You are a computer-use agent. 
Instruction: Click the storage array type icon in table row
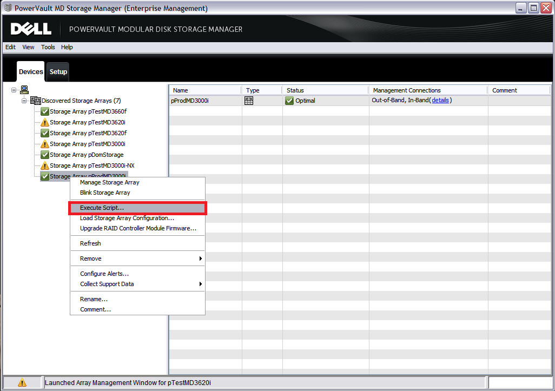[249, 101]
